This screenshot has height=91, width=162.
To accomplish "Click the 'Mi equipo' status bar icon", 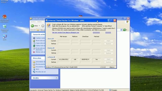I will coord(110,90).
